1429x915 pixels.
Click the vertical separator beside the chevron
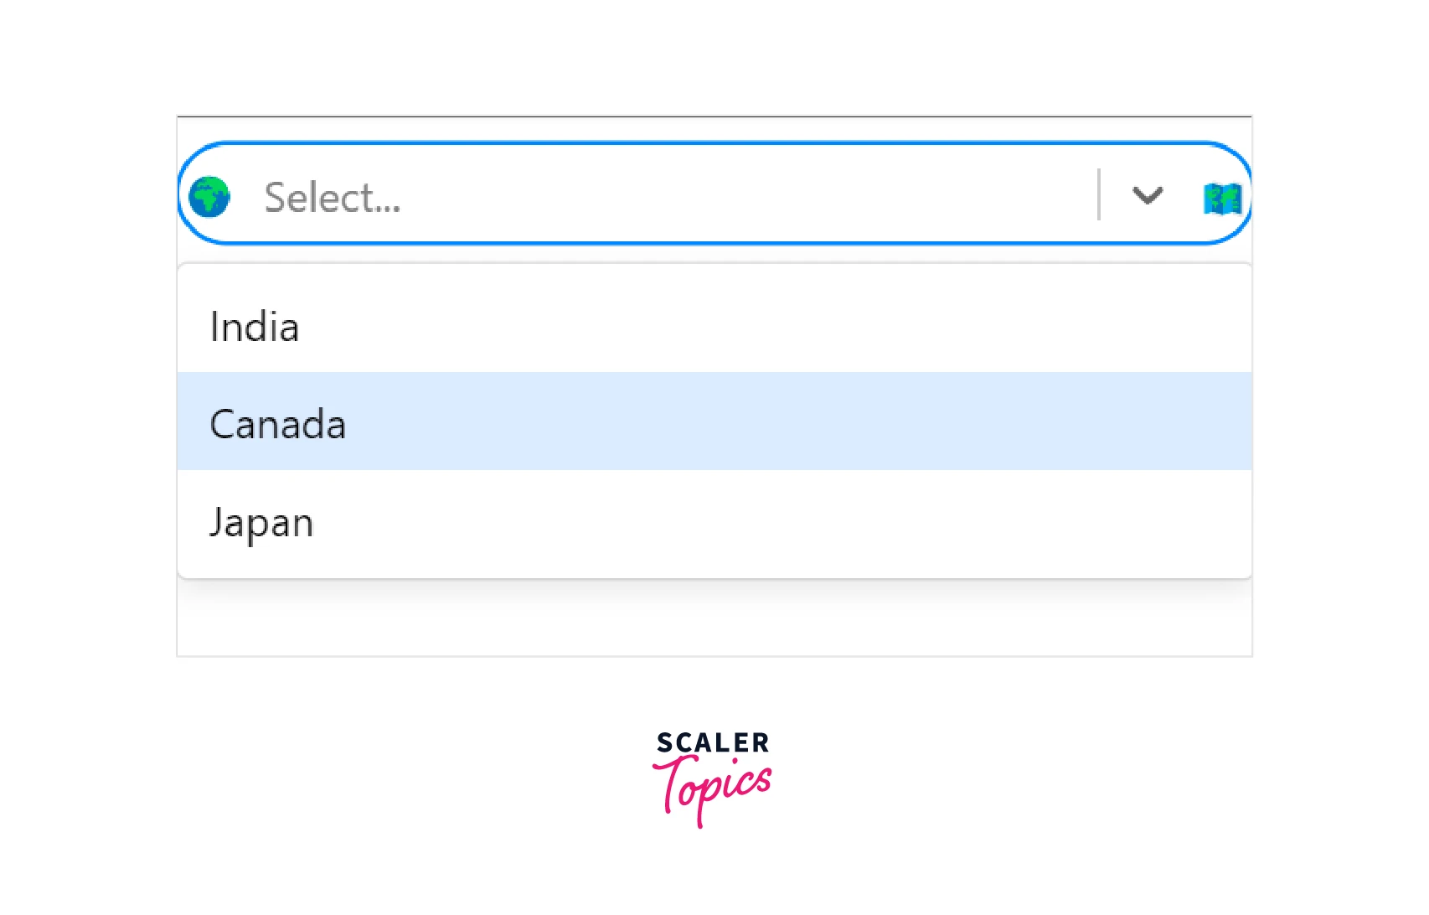1098,194
